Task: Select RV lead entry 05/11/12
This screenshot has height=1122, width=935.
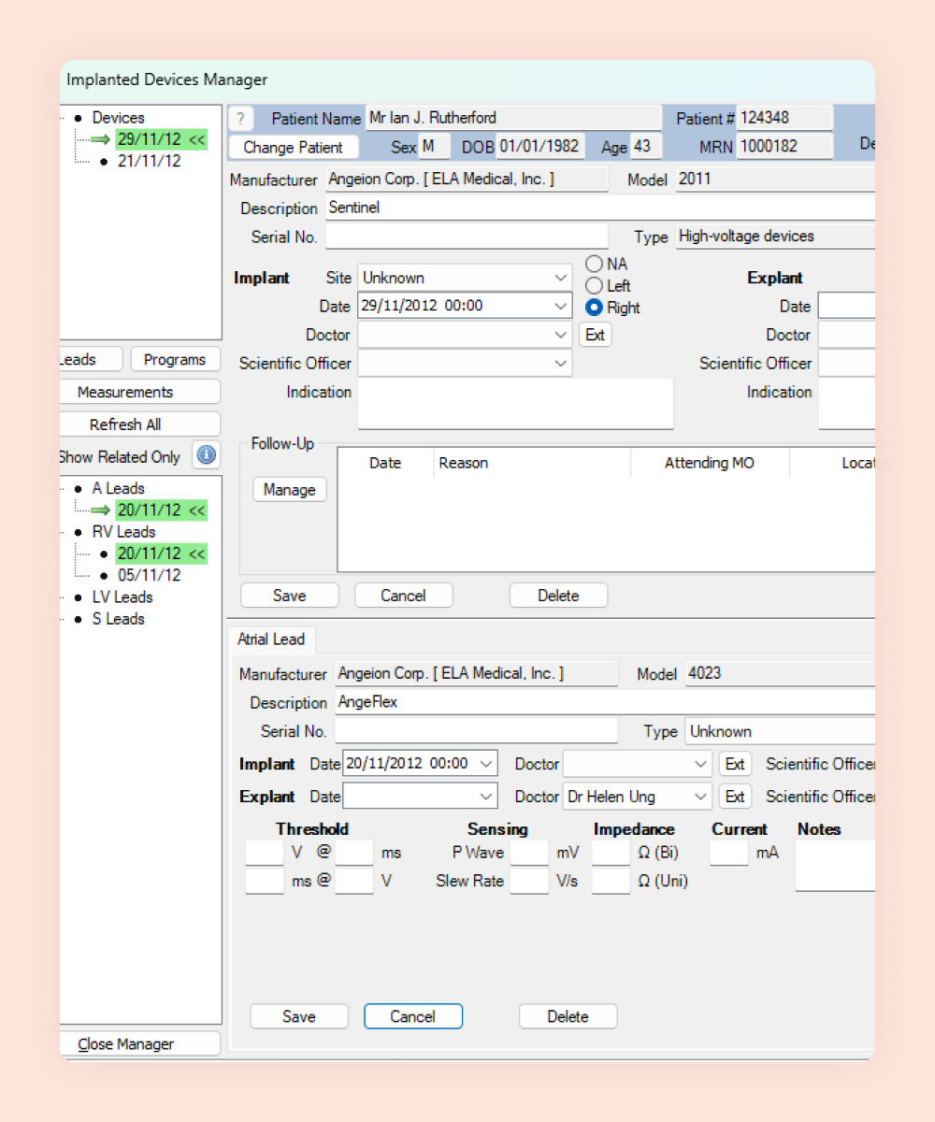Action: (150, 575)
